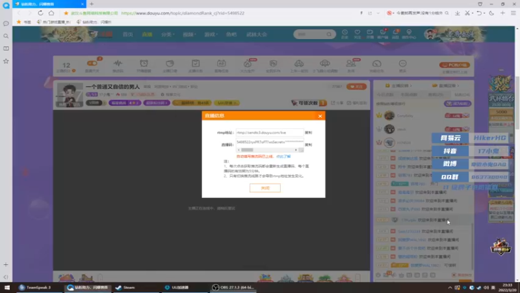
Task: Click the 可领次数 reward badge
Action: 309,103
